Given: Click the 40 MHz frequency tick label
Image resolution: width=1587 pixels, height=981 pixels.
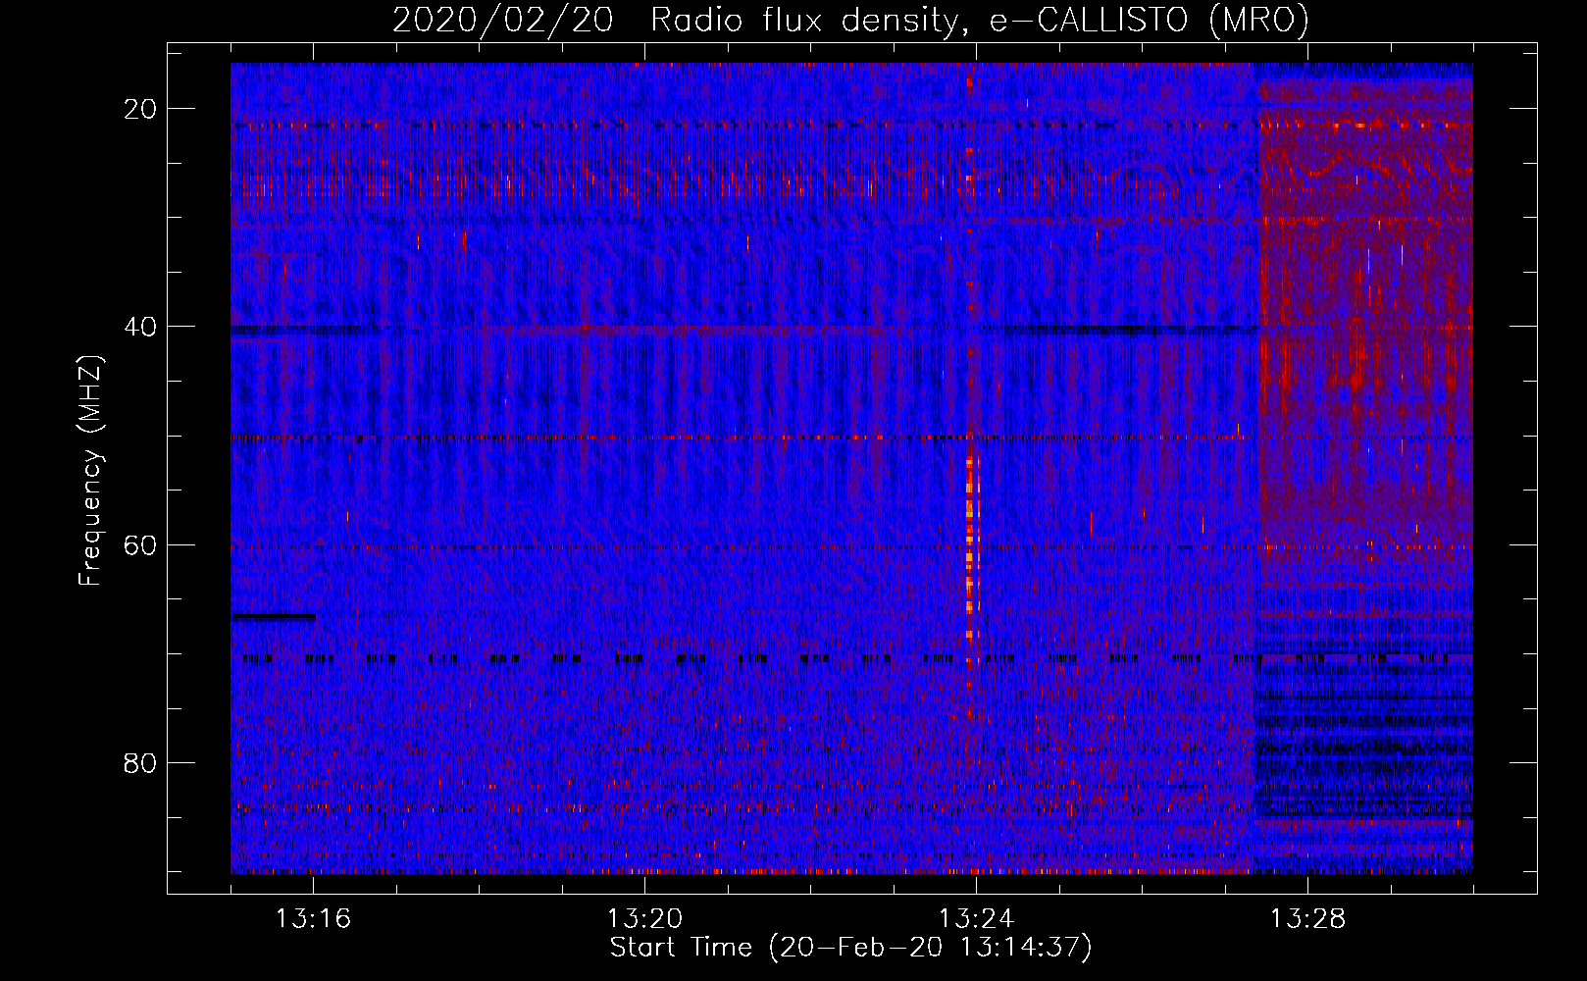Looking at the screenshot, I should (x=140, y=327).
